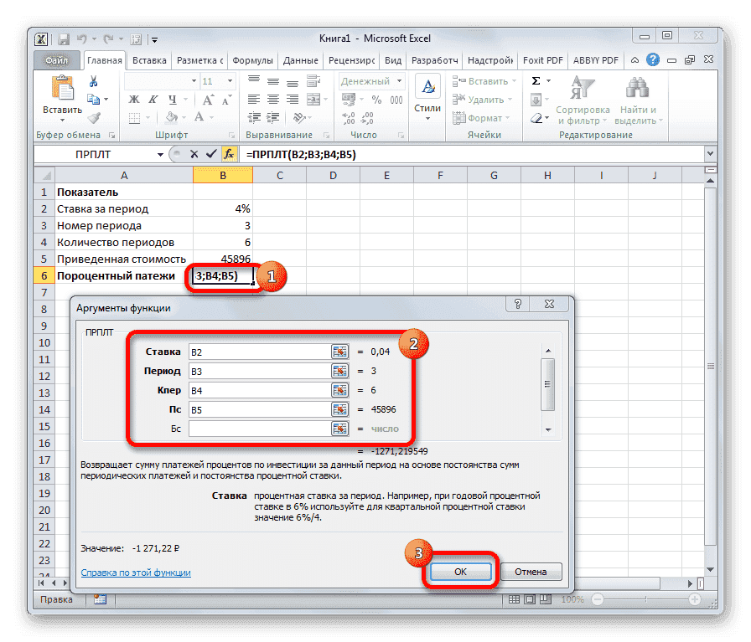751x642 pixels.
Task: Click the AutoSum (Σ) icon
Action: coord(536,80)
